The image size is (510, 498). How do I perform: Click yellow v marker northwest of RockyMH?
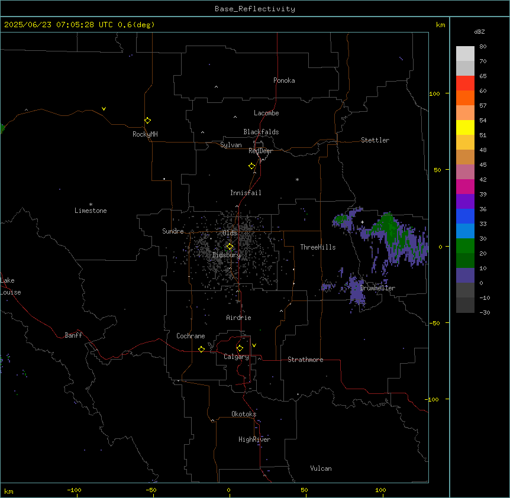coord(104,109)
